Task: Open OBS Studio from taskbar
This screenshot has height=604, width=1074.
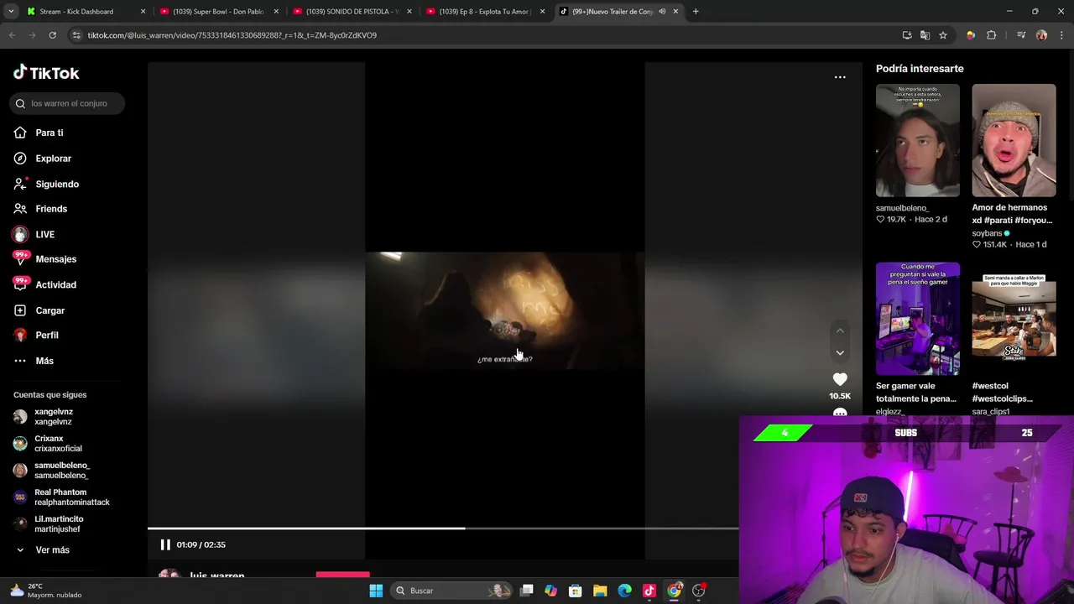Action: (x=699, y=591)
